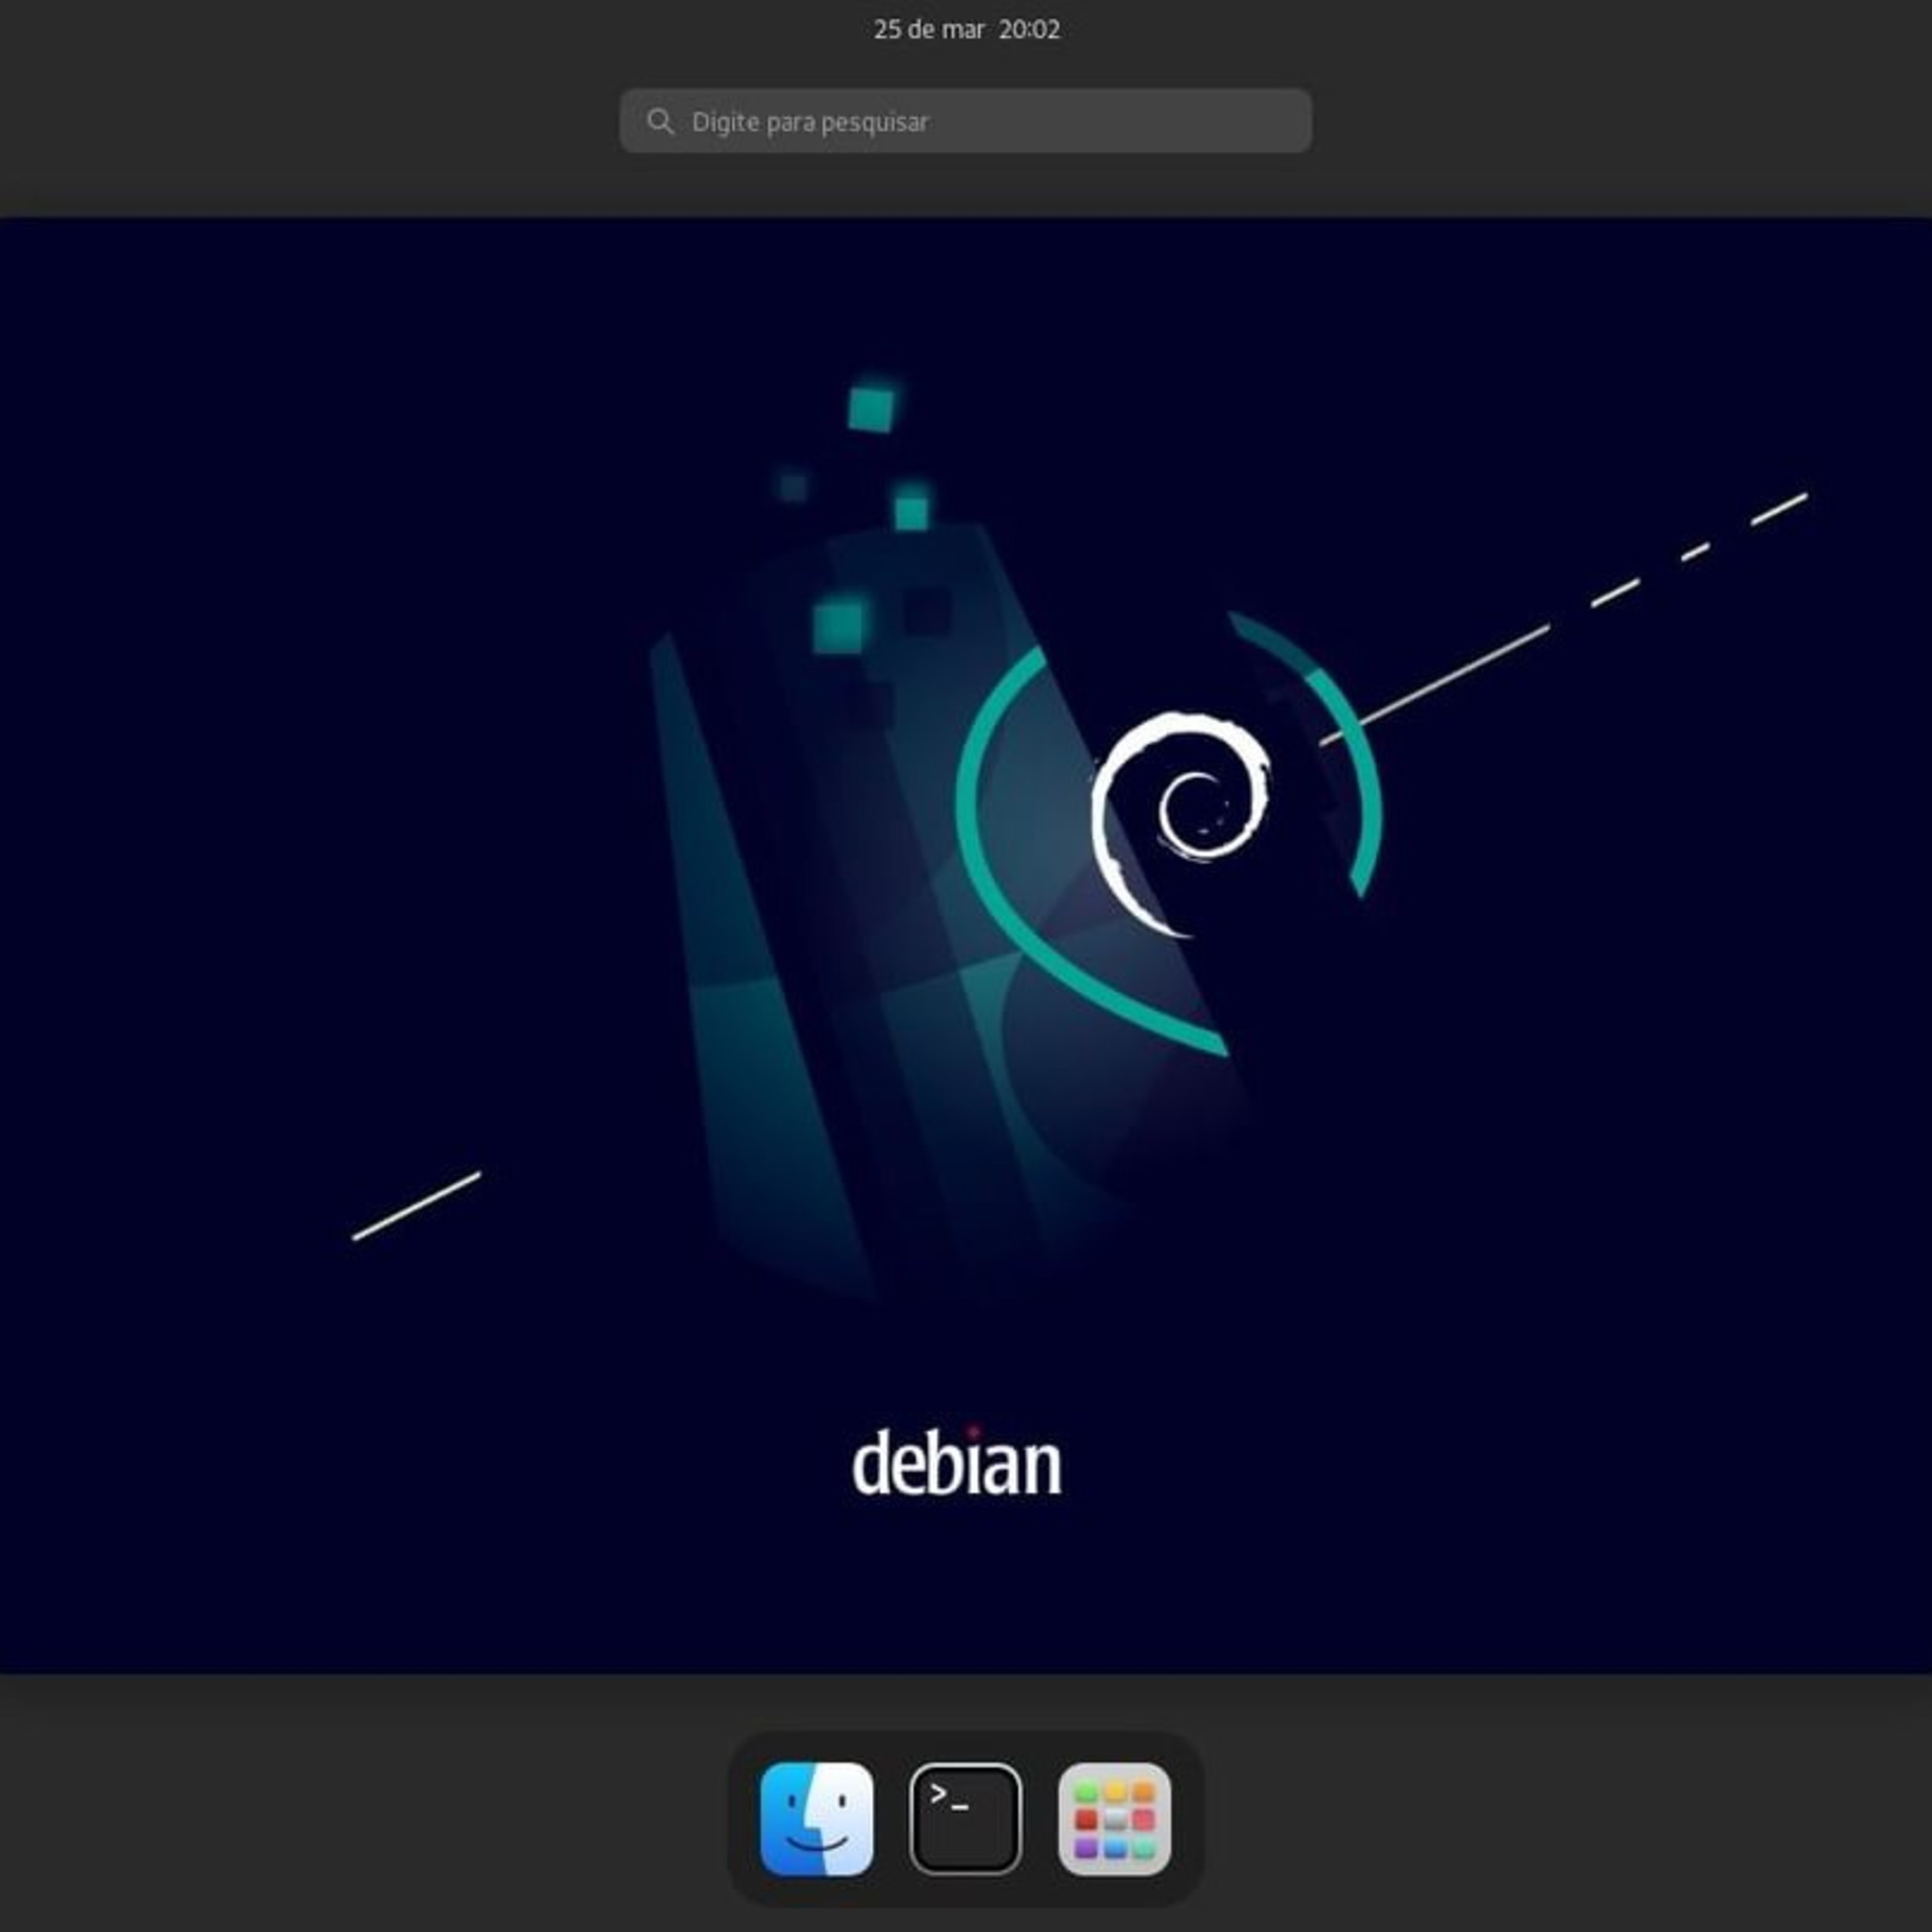Open the clock showing 25 de mar 20:02
The width and height of the screenshot is (1932, 1932).
click(966, 29)
